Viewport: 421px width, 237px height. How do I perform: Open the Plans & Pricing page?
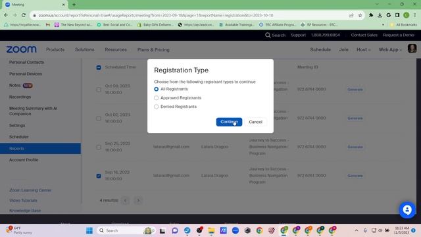[153, 50]
